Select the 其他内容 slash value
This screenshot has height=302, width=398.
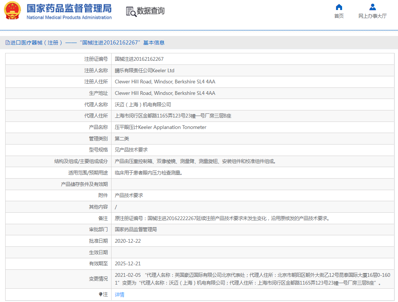click(x=116, y=207)
